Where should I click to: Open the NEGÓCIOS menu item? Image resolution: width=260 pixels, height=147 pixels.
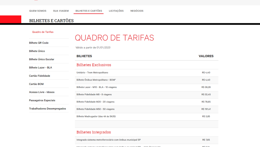(137, 11)
